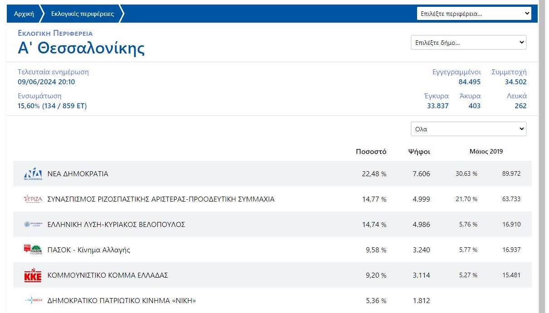Click Νέα Δημοκρατία vote count 7.606

(421, 173)
